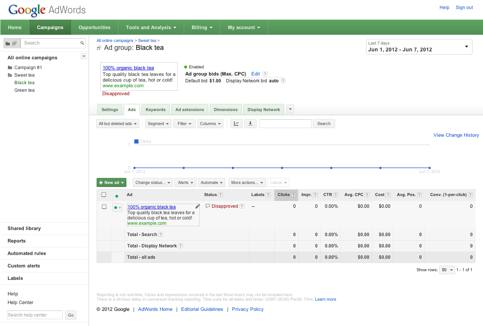
Task: Click the Conv. (1-per-click) help icon
Action: 470,195
